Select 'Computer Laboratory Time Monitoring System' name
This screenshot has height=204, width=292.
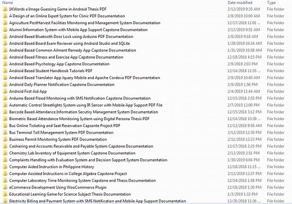[x=83, y=181]
